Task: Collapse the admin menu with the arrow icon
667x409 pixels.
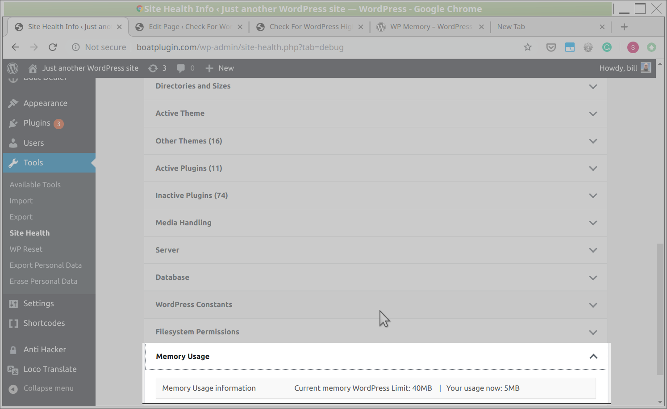Action: pos(13,388)
